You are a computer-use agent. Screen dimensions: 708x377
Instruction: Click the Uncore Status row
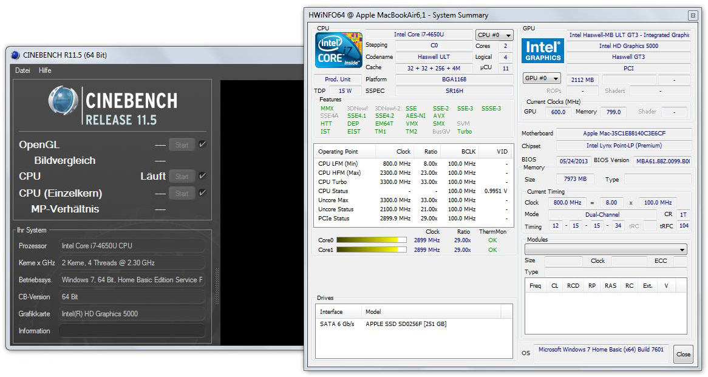click(413, 209)
